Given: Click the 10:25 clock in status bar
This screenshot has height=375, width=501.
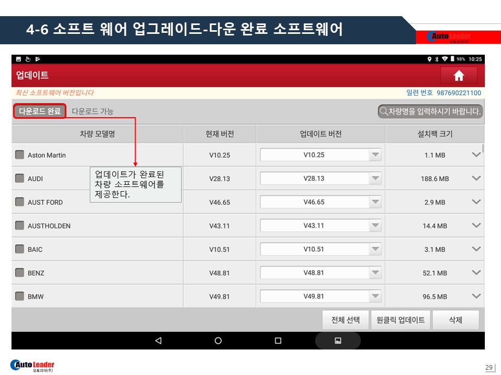Looking at the screenshot, I should coord(475,59).
